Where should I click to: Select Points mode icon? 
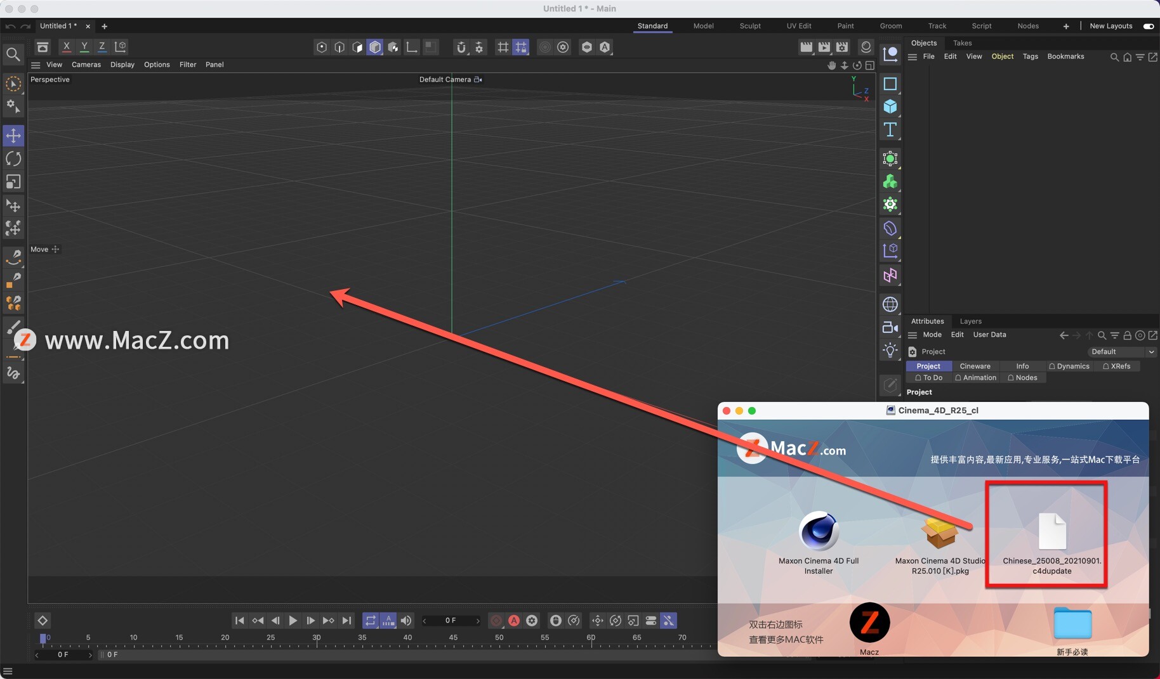(322, 47)
